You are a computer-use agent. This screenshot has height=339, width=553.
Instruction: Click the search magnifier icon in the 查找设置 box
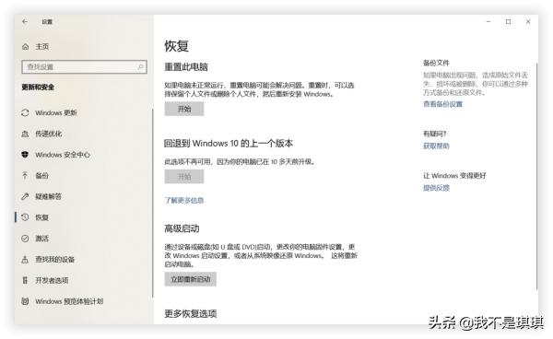(x=140, y=66)
